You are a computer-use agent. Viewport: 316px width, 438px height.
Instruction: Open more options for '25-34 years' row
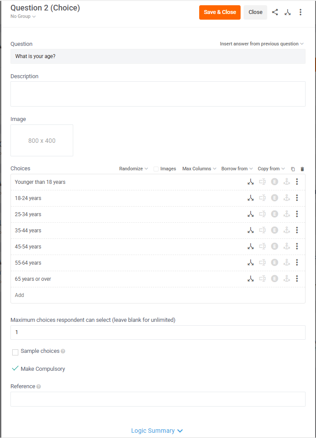pyautogui.click(x=297, y=214)
